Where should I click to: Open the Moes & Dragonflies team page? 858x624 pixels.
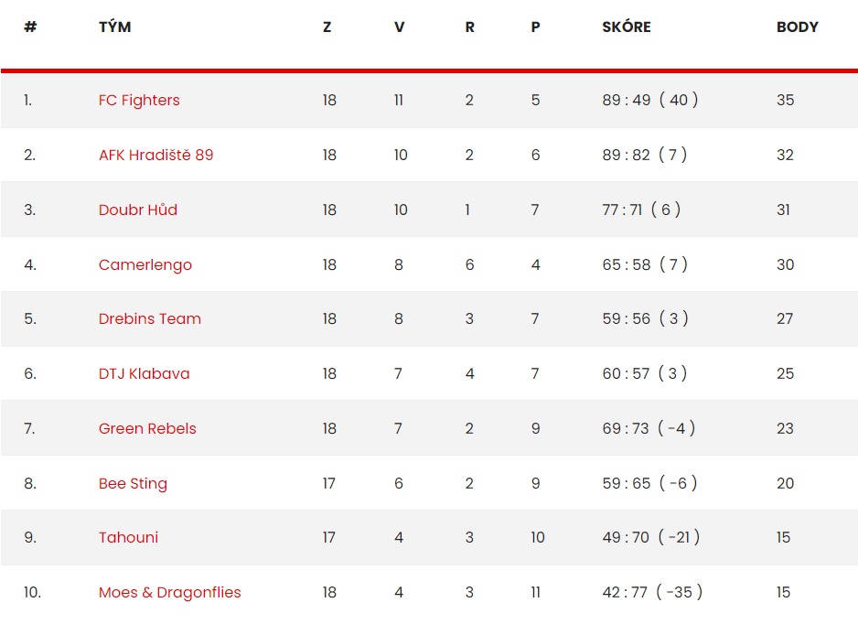tap(169, 593)
